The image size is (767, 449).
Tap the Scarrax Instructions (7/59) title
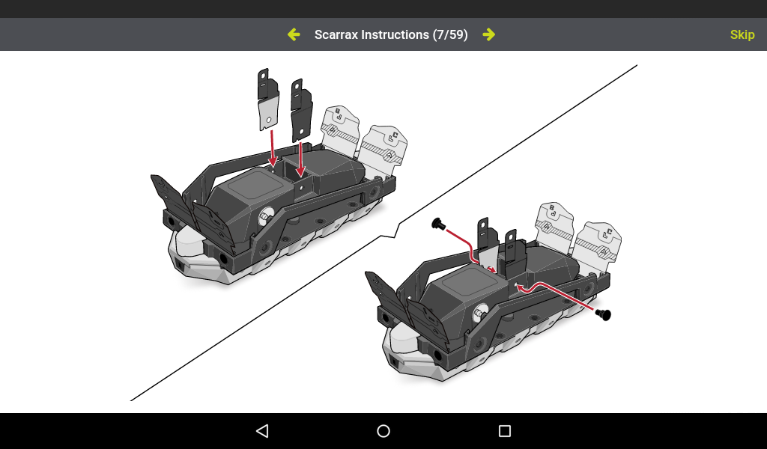[390, 34]
